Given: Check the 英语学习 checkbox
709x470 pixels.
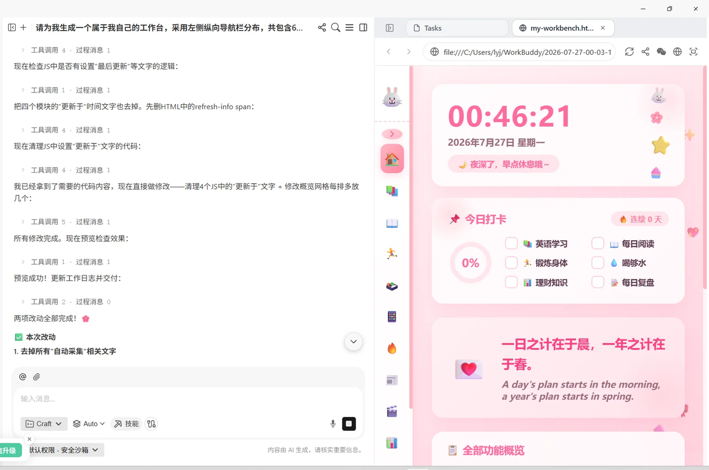Looking at the screenshot, I should coord(511,244).
